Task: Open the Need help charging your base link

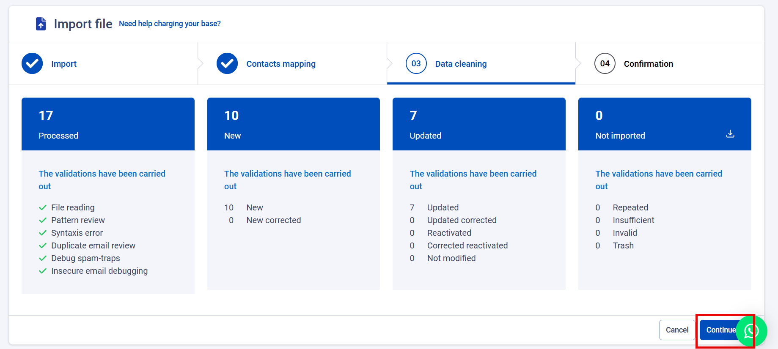Action: click(170, 24)
